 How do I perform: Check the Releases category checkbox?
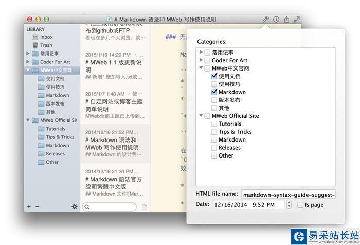(x=214, y=148)
